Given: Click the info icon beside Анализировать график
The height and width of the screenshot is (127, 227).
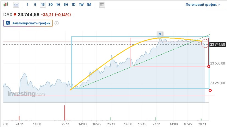Looking at the screenshot, I should [57, 23].
